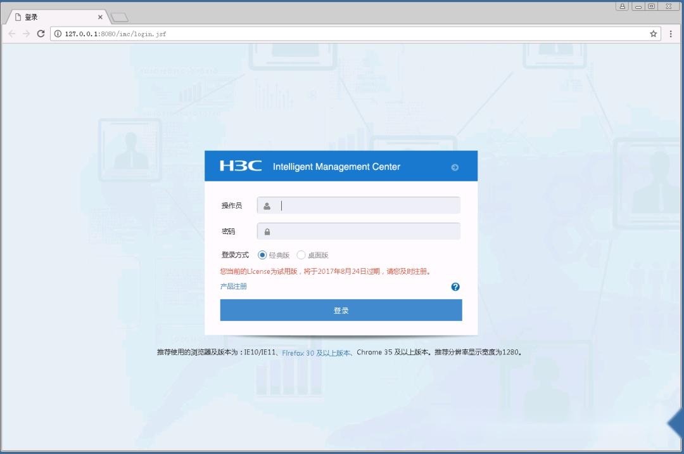Click the page info icon beside the URL
Image resolution: width=684 pixels, height=454 pixels.
(57, 34)
